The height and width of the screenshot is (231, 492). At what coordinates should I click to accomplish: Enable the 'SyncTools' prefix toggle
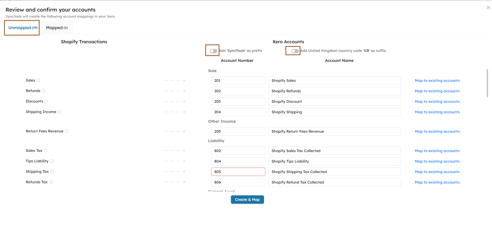[x=213, y=51]
